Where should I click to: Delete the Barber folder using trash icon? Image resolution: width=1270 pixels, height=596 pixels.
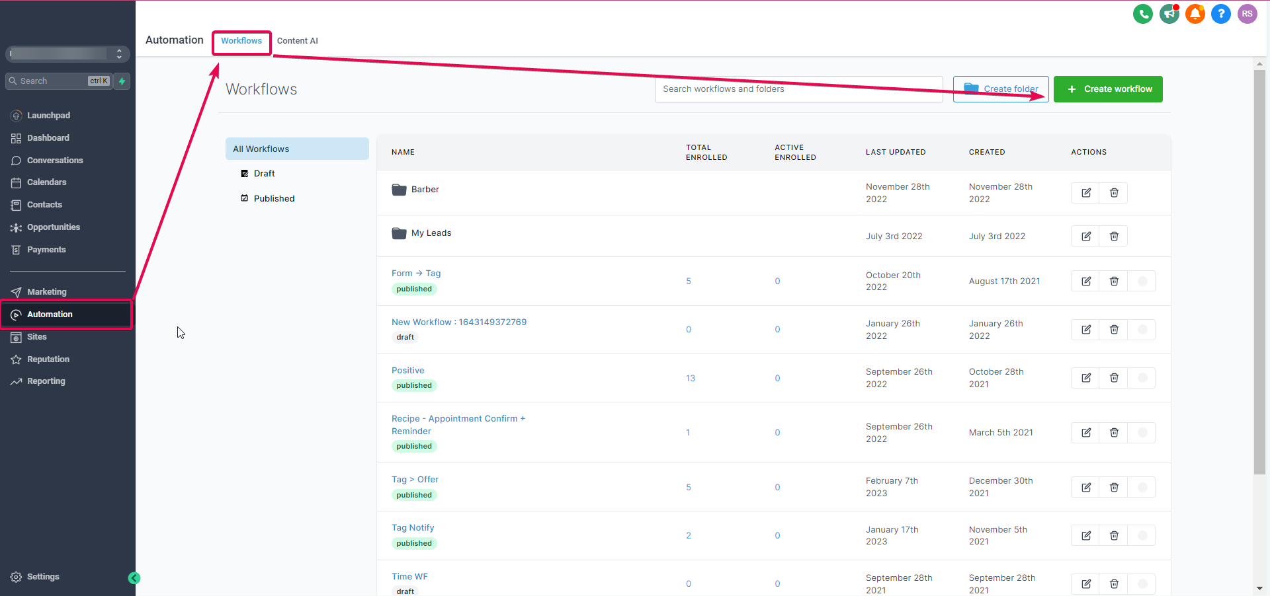point(1114,193)
